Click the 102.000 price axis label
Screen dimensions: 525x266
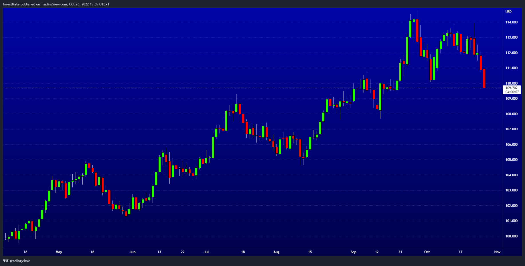[512, 206]
